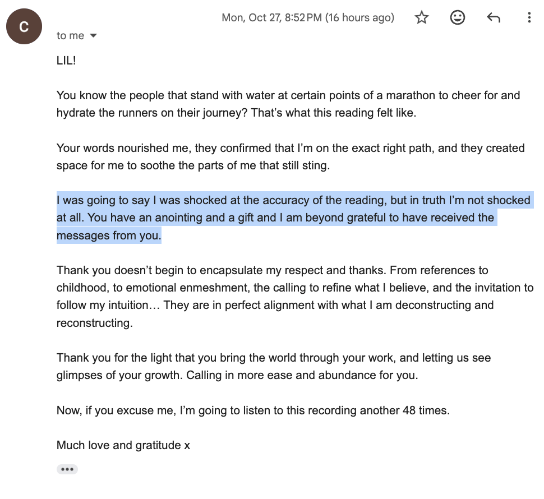This screenshot has height=499, width=544.
Task: Click the "LIL!" greeting line
Action: 66,61
